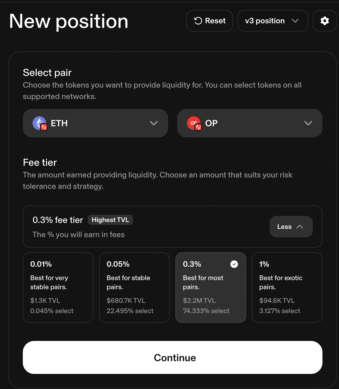Open the OP token dropdown
Screen dimensions: 339x389
click(x=250, y=123)
